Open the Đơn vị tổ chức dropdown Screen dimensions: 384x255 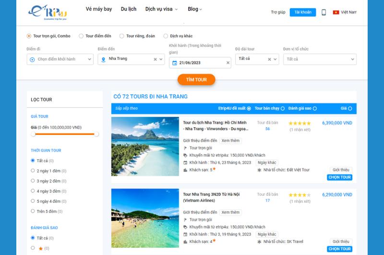[320, 59]
